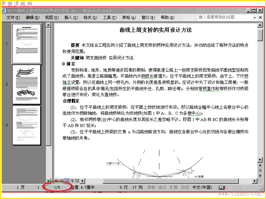Click the Previous Page double-arrow button

pos(260,165)
